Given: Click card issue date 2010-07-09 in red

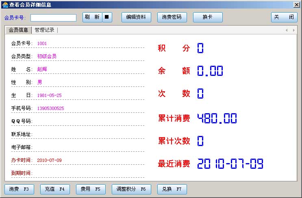Looking at the screenshot, I should coord(49,160).
